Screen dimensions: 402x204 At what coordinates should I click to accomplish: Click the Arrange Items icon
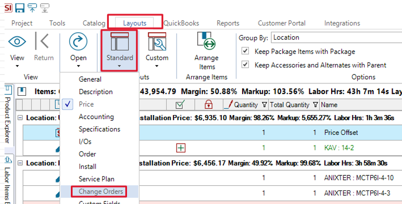point(206,41)
